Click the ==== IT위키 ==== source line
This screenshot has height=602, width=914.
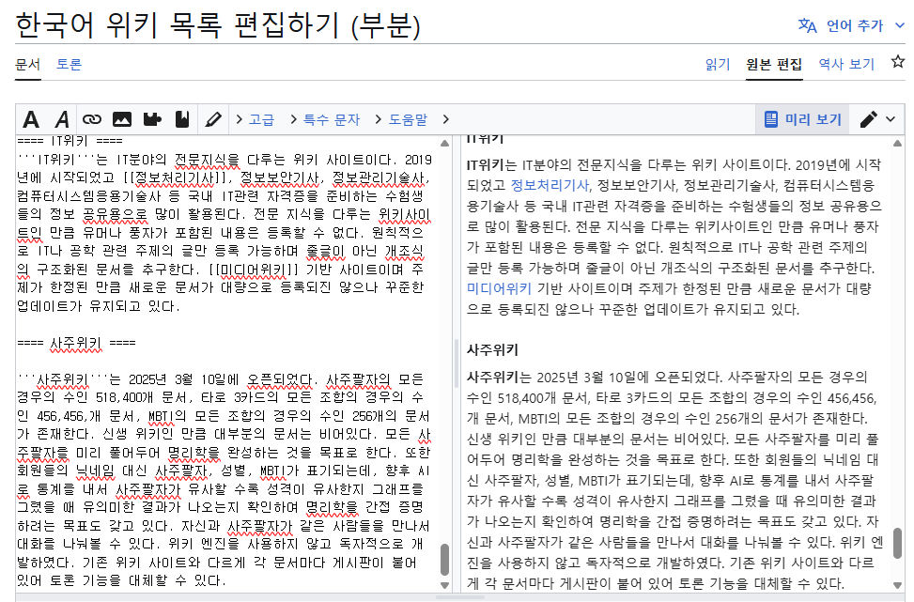point(70,141)
